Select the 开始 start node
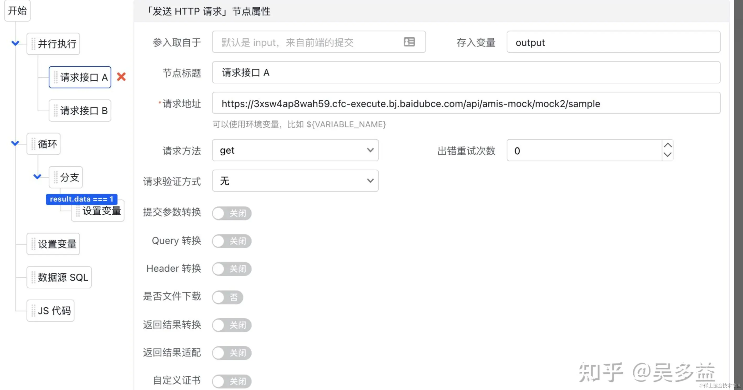The image size is (743, 390). 17,11
